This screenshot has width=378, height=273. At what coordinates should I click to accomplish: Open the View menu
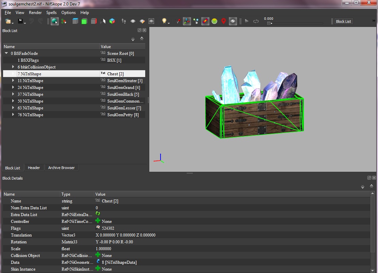tap(20, 13)
